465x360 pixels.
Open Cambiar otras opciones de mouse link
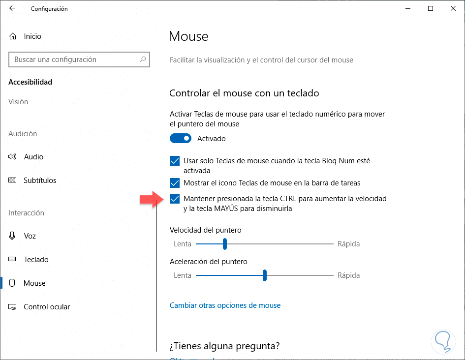[x=225, y=305]
